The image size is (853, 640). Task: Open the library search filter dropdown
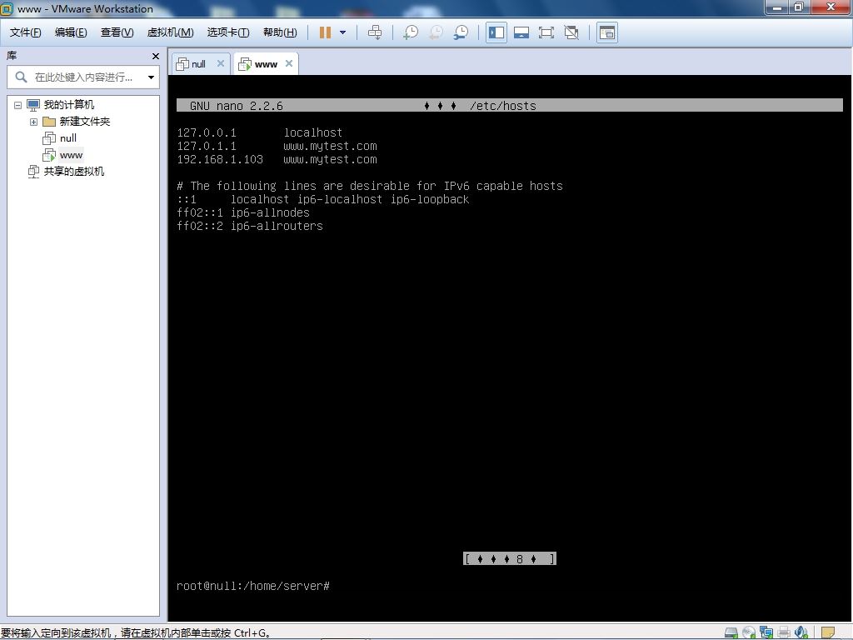point(151,77)
